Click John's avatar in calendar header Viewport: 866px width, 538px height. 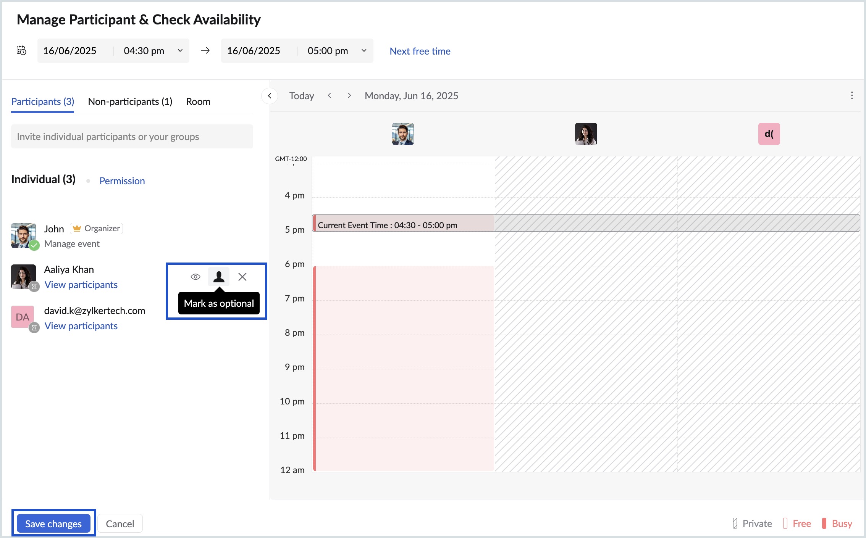[403, 134]
